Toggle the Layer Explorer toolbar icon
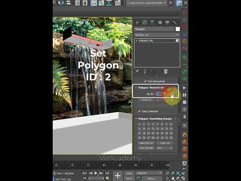This screenshot has width=241, height=181. pos(85,3)
